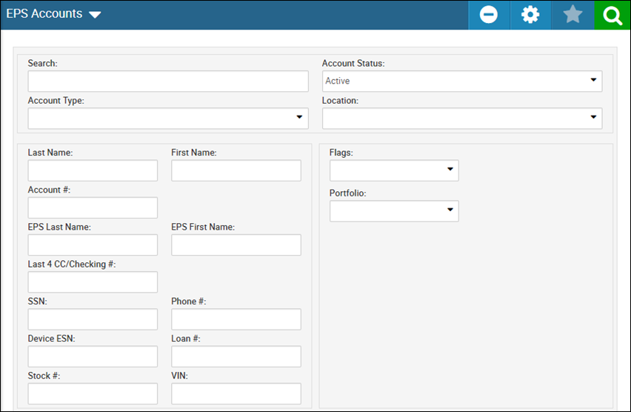Open settings gear icon
This screenshot has height=412, width=631.
pyautogui.click(x=530, y=15)
